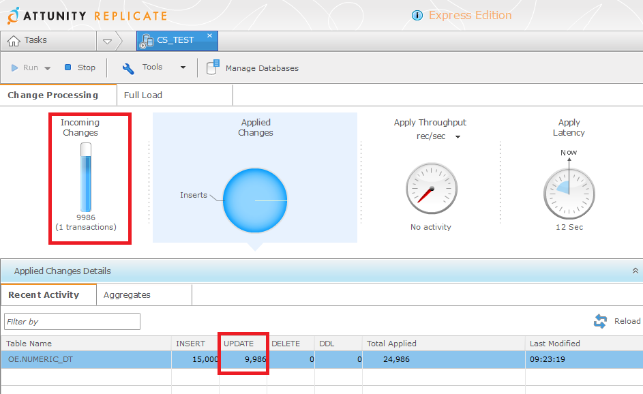Open the rec/sec throughput unit dropdown

458,137
